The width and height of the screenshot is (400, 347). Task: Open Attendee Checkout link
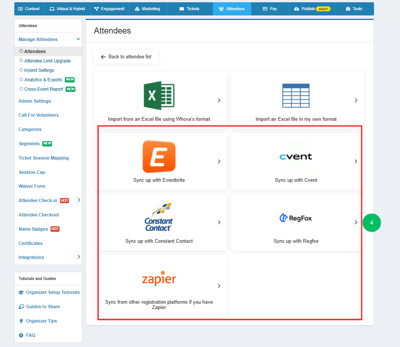click(x=38, y=215)
